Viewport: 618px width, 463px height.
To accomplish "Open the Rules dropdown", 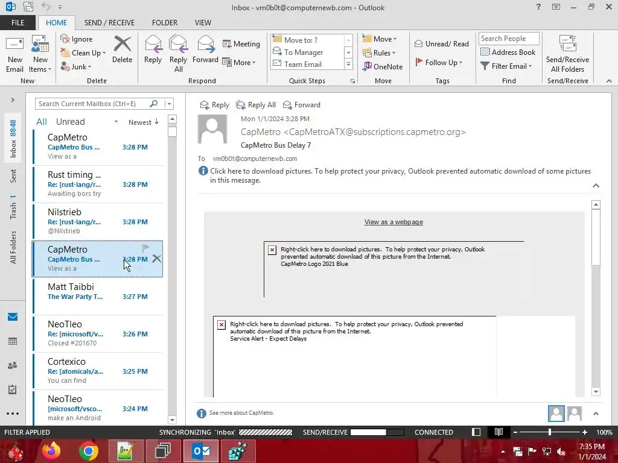I will click(x=379, y=53).
